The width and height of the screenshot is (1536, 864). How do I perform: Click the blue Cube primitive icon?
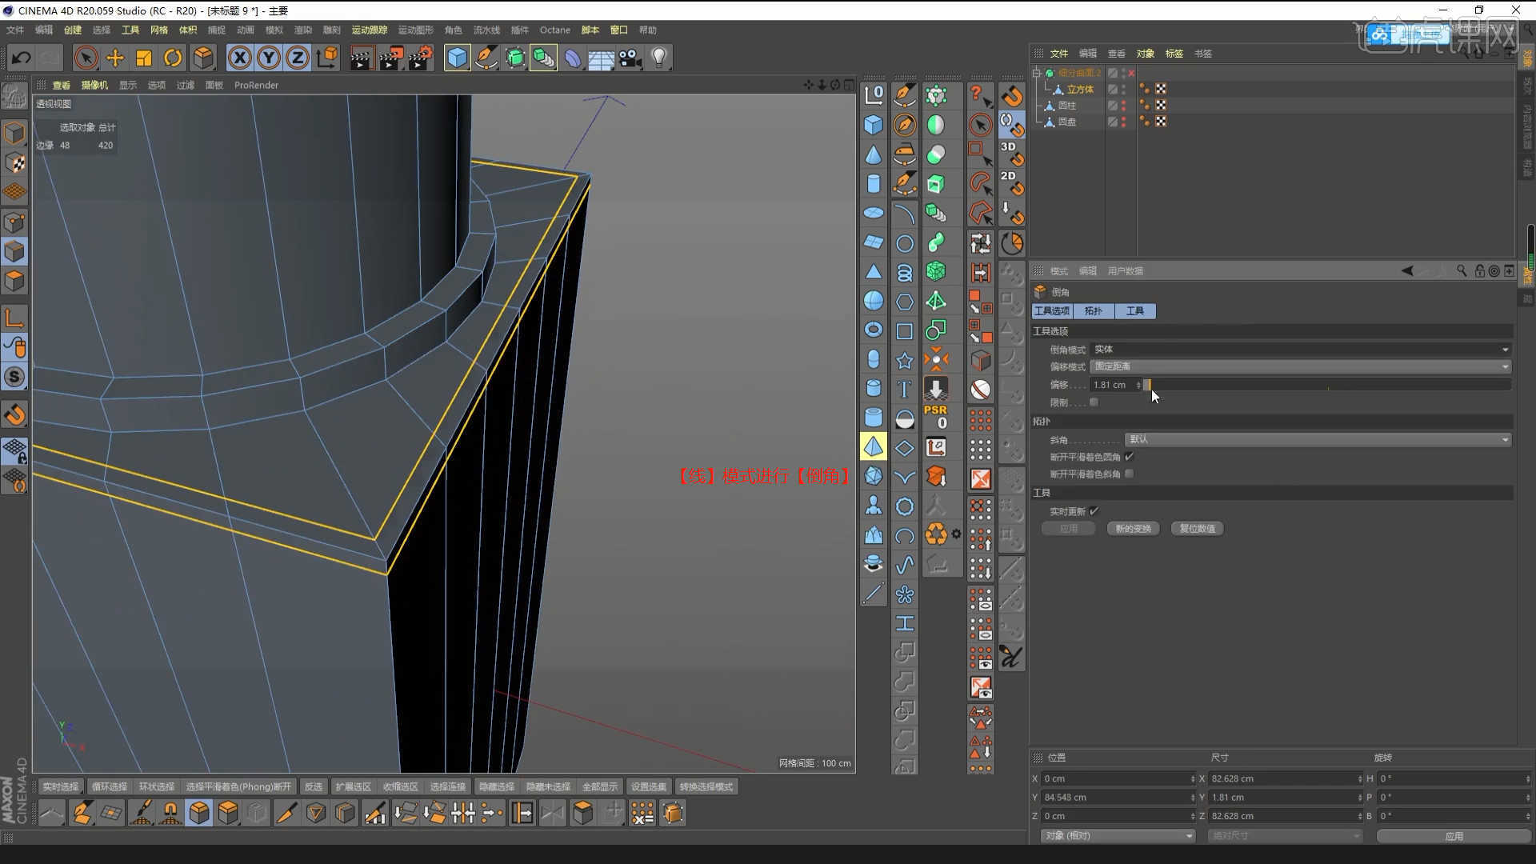click(x=457, y=58)
